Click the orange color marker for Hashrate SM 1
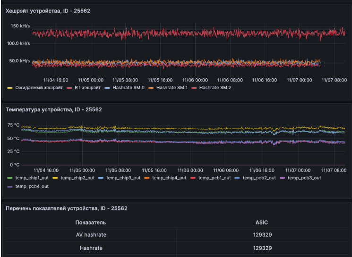Image resolution: width=352 pixels, height=257 pixels. click(152, 88)
